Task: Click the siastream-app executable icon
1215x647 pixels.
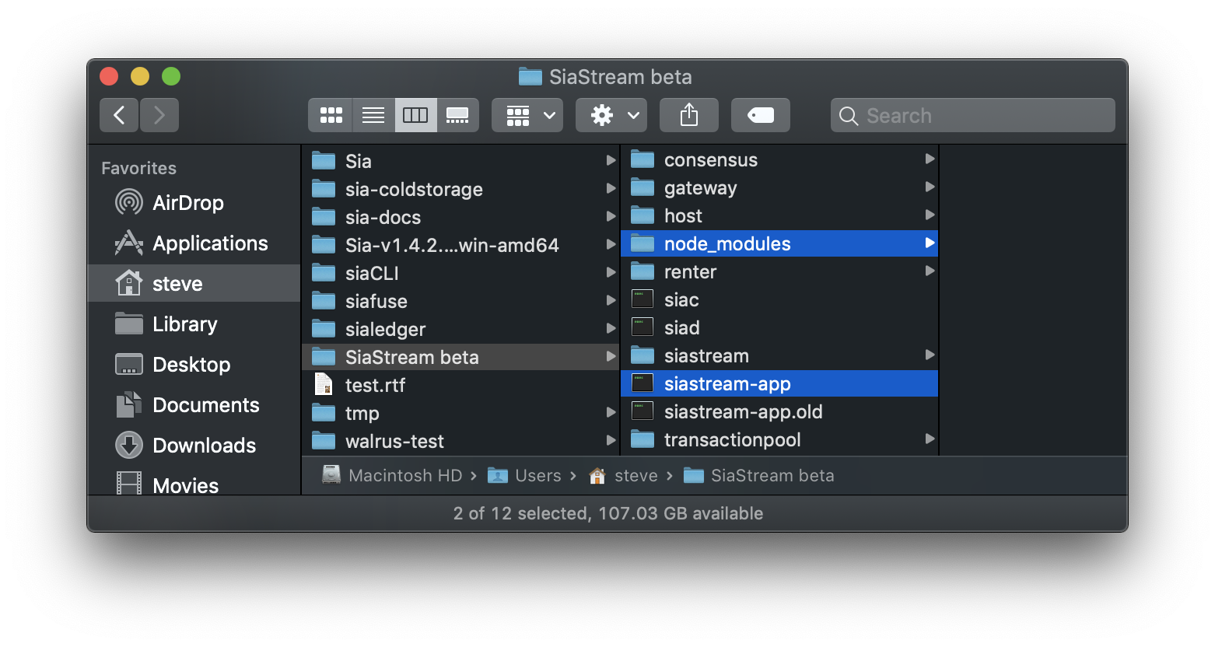Action: (643, 383)
